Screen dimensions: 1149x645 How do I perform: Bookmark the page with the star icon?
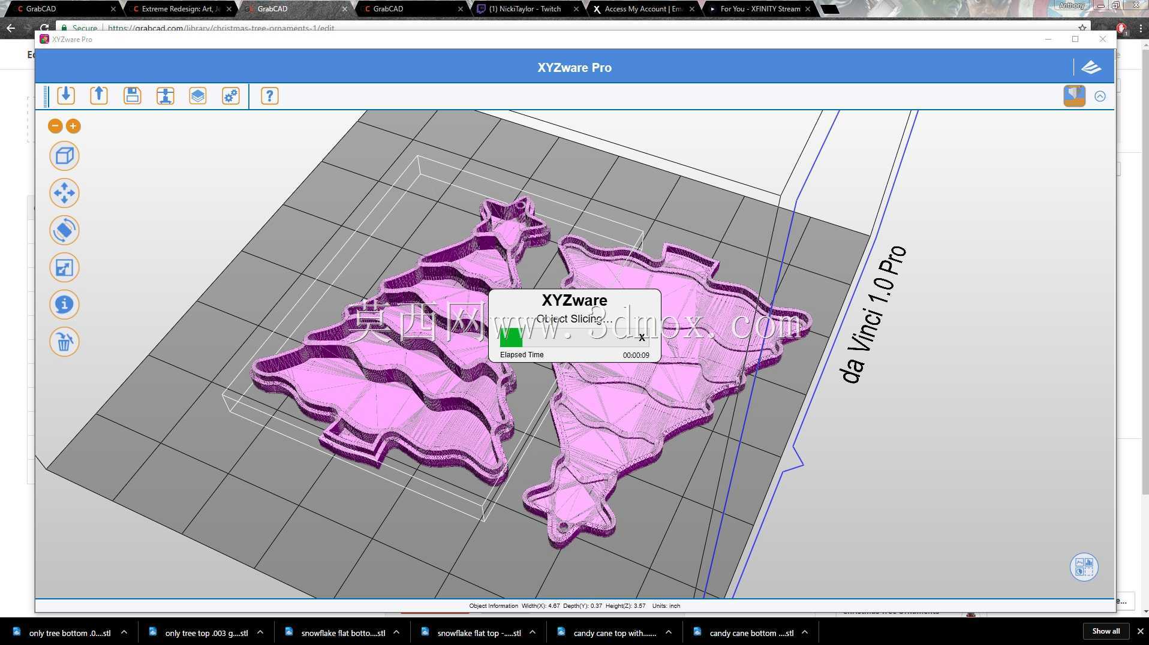(x=1082, y=28)
